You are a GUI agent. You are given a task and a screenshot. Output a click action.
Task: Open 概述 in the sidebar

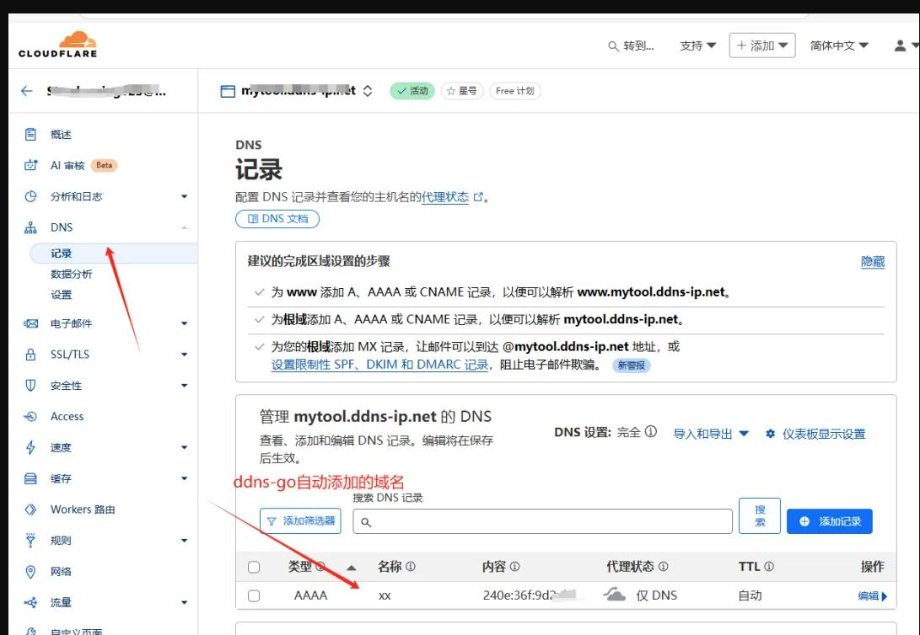coord(61,134)
